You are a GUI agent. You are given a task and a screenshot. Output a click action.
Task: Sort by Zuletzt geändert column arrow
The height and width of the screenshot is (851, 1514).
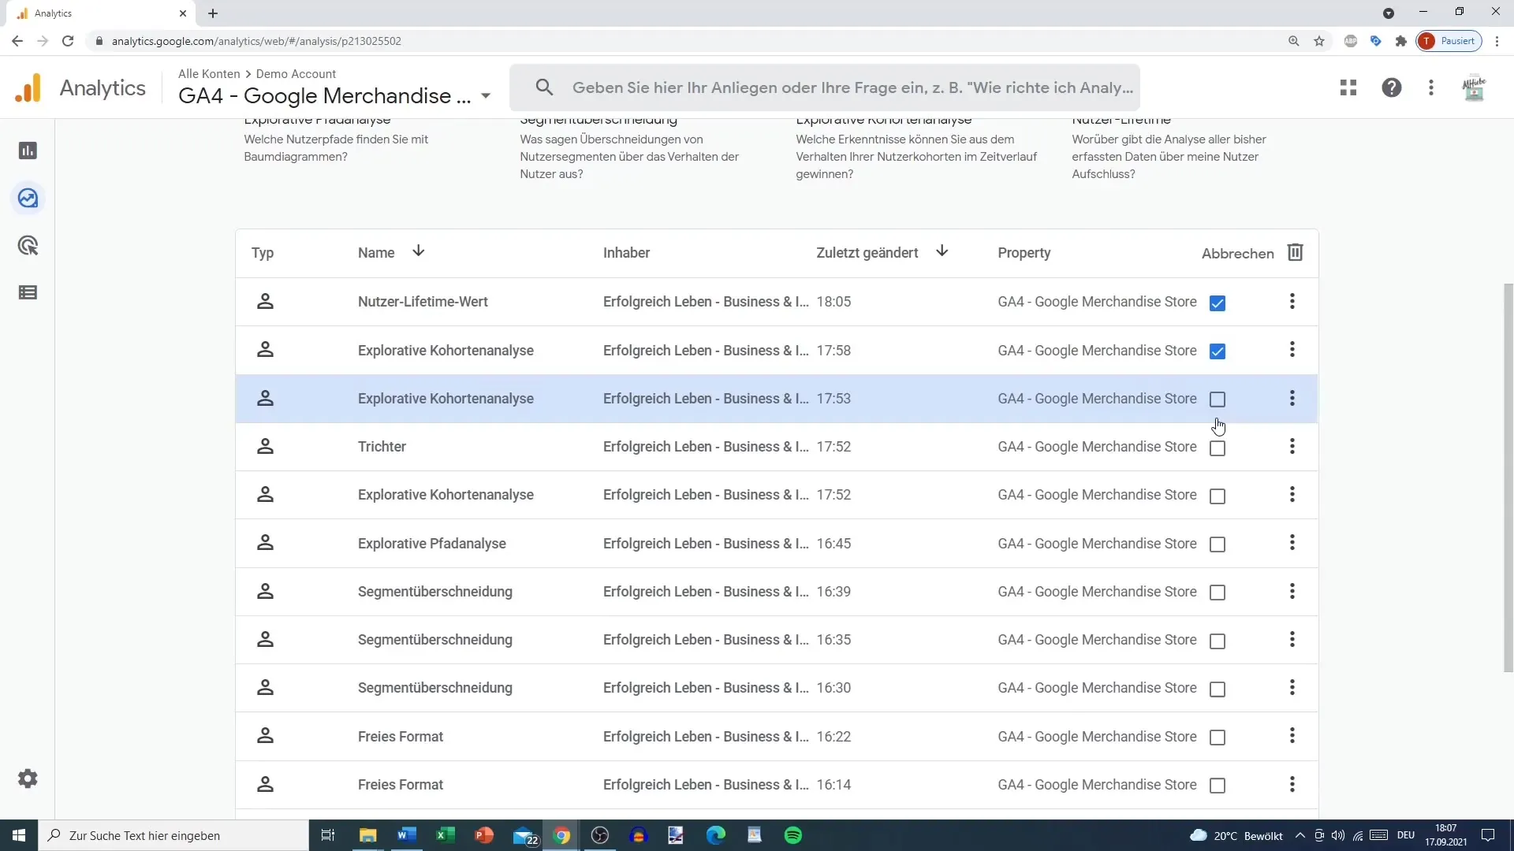(942, 251)
